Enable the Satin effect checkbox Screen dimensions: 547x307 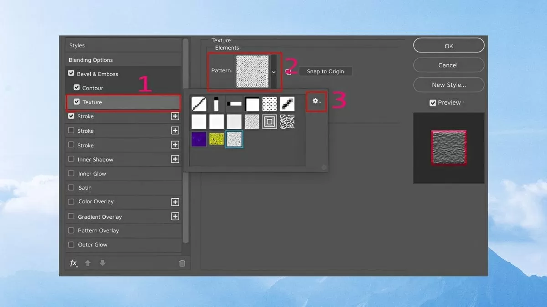pyautogui.click(x=71, y=187)
